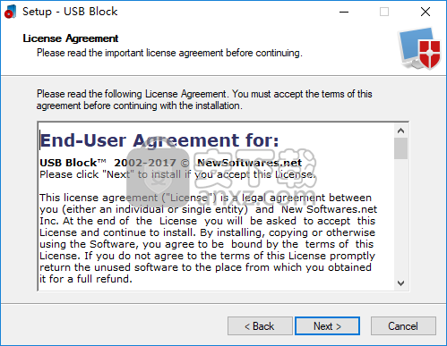Click the greyed-out maximize button
The height and width of the screenshot is (346, 447).
384,12
